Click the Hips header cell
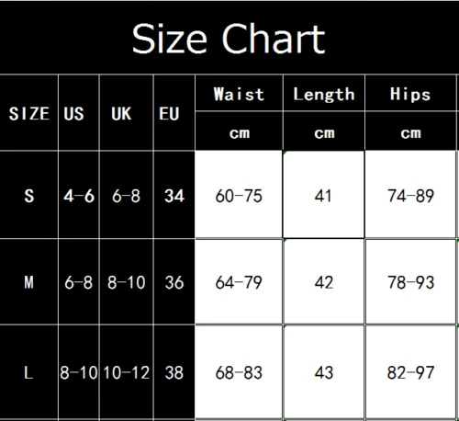The width and height of the screenshot is (459, 421). (410, 94)
